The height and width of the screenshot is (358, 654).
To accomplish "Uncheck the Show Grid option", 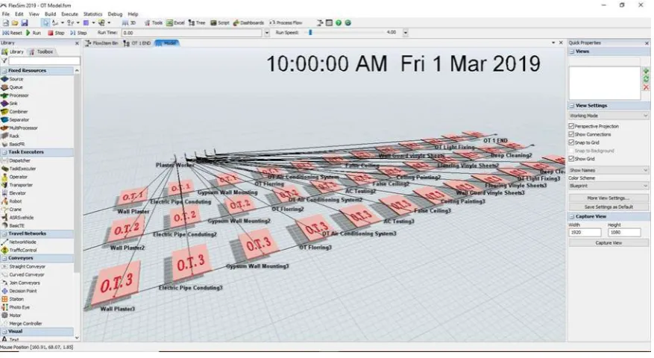I will [571, 159].
